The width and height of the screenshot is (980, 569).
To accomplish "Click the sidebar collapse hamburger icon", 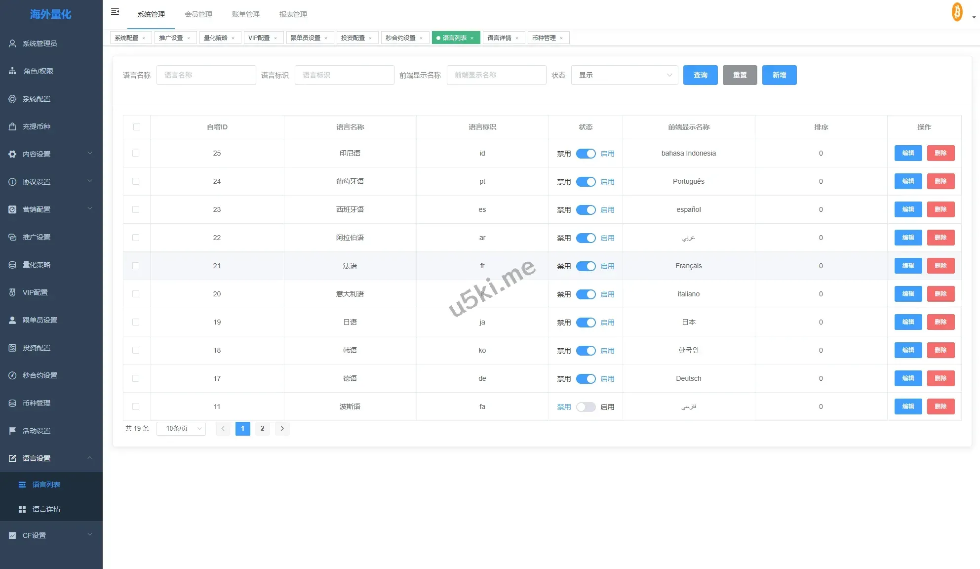I will tap(115, 11).
